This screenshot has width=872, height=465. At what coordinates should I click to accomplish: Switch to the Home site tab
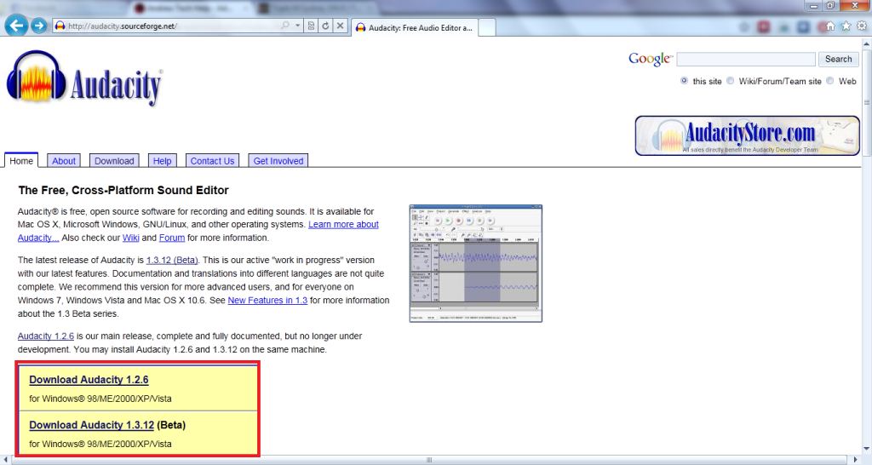click(21, 160)
